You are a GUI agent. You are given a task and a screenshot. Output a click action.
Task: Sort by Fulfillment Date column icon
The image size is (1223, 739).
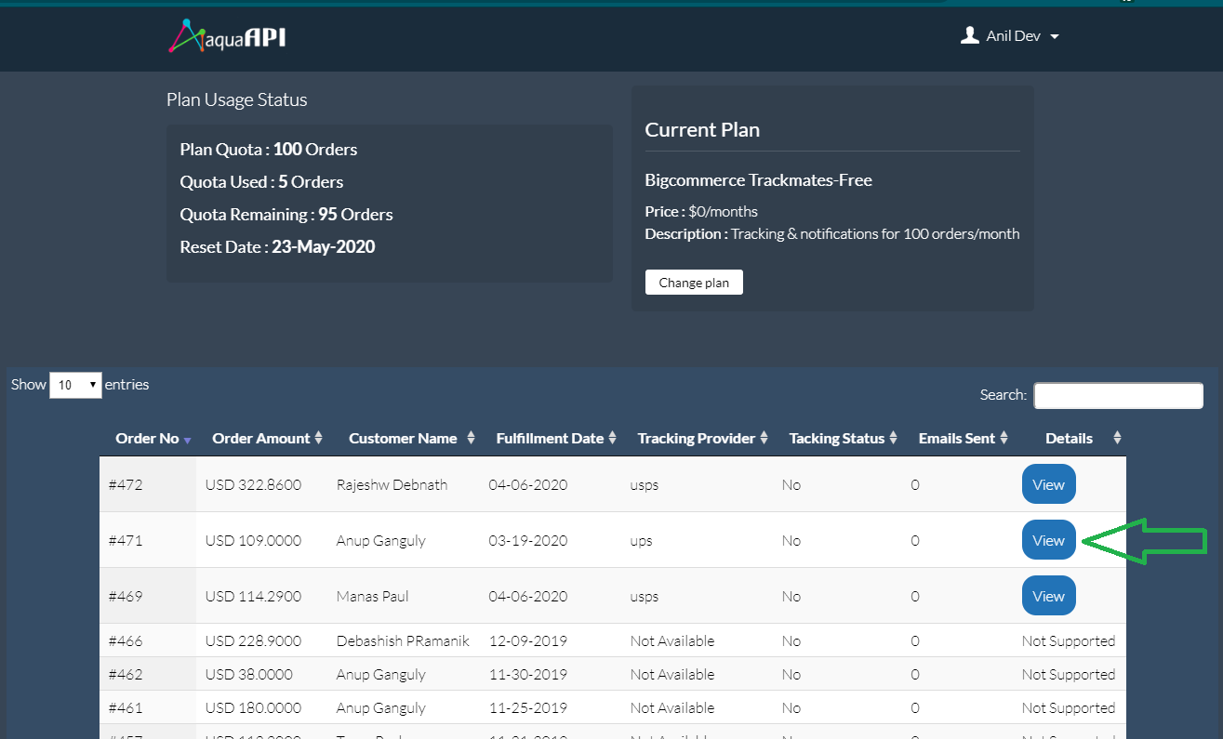coord(613,438)
